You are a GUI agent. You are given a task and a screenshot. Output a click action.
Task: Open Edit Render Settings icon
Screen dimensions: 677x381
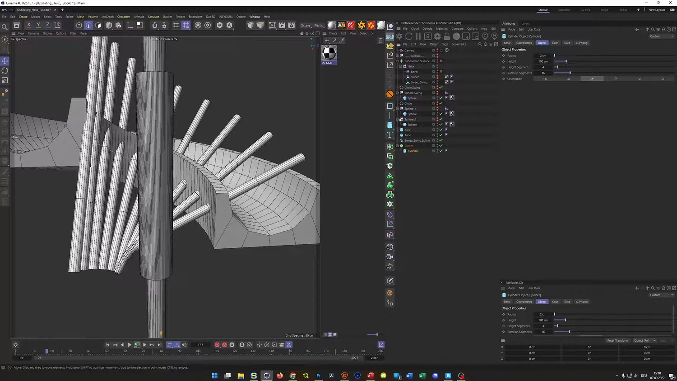pyautogui.click(x=292, y=25)
